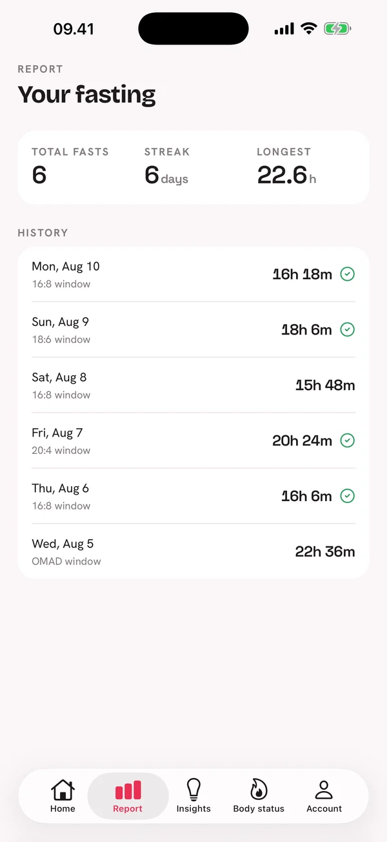
Task: Switch to the Insights tab label
Action: click(x=193, y=808)
